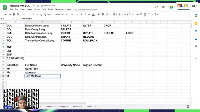
Task: Check the Saved to Drive status
Action: (x=48, y=6)
